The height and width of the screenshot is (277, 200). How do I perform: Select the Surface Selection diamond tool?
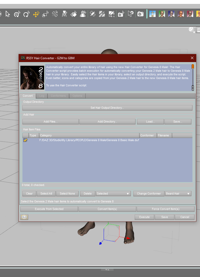74,14
